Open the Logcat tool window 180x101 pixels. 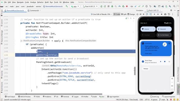[x=75, y=97]
